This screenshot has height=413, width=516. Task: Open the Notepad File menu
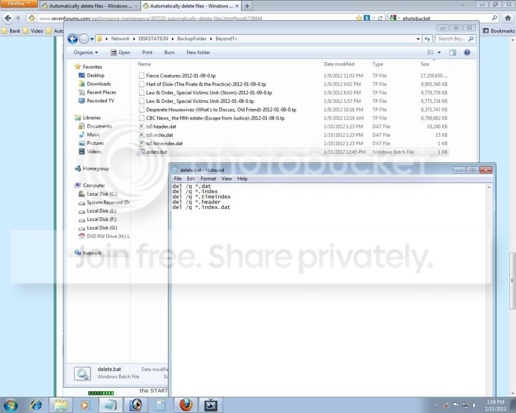click(x=178, y=179)
